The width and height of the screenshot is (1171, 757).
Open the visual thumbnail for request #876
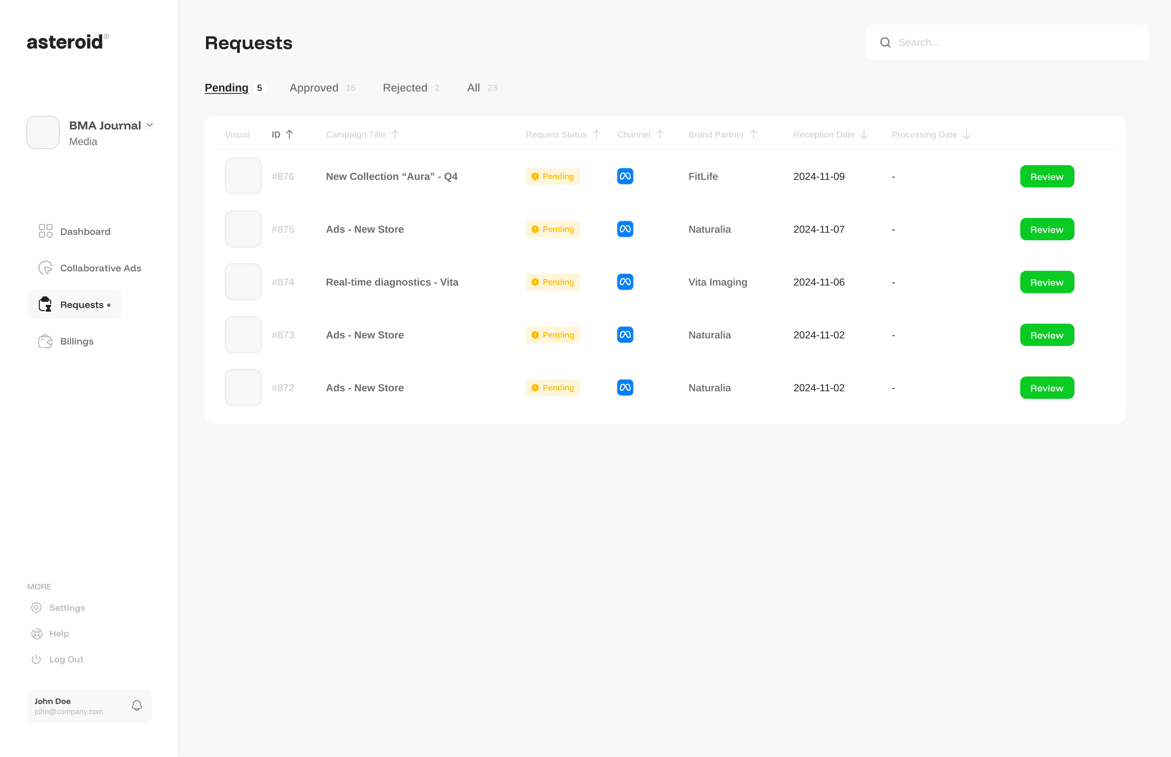point(244,176)
